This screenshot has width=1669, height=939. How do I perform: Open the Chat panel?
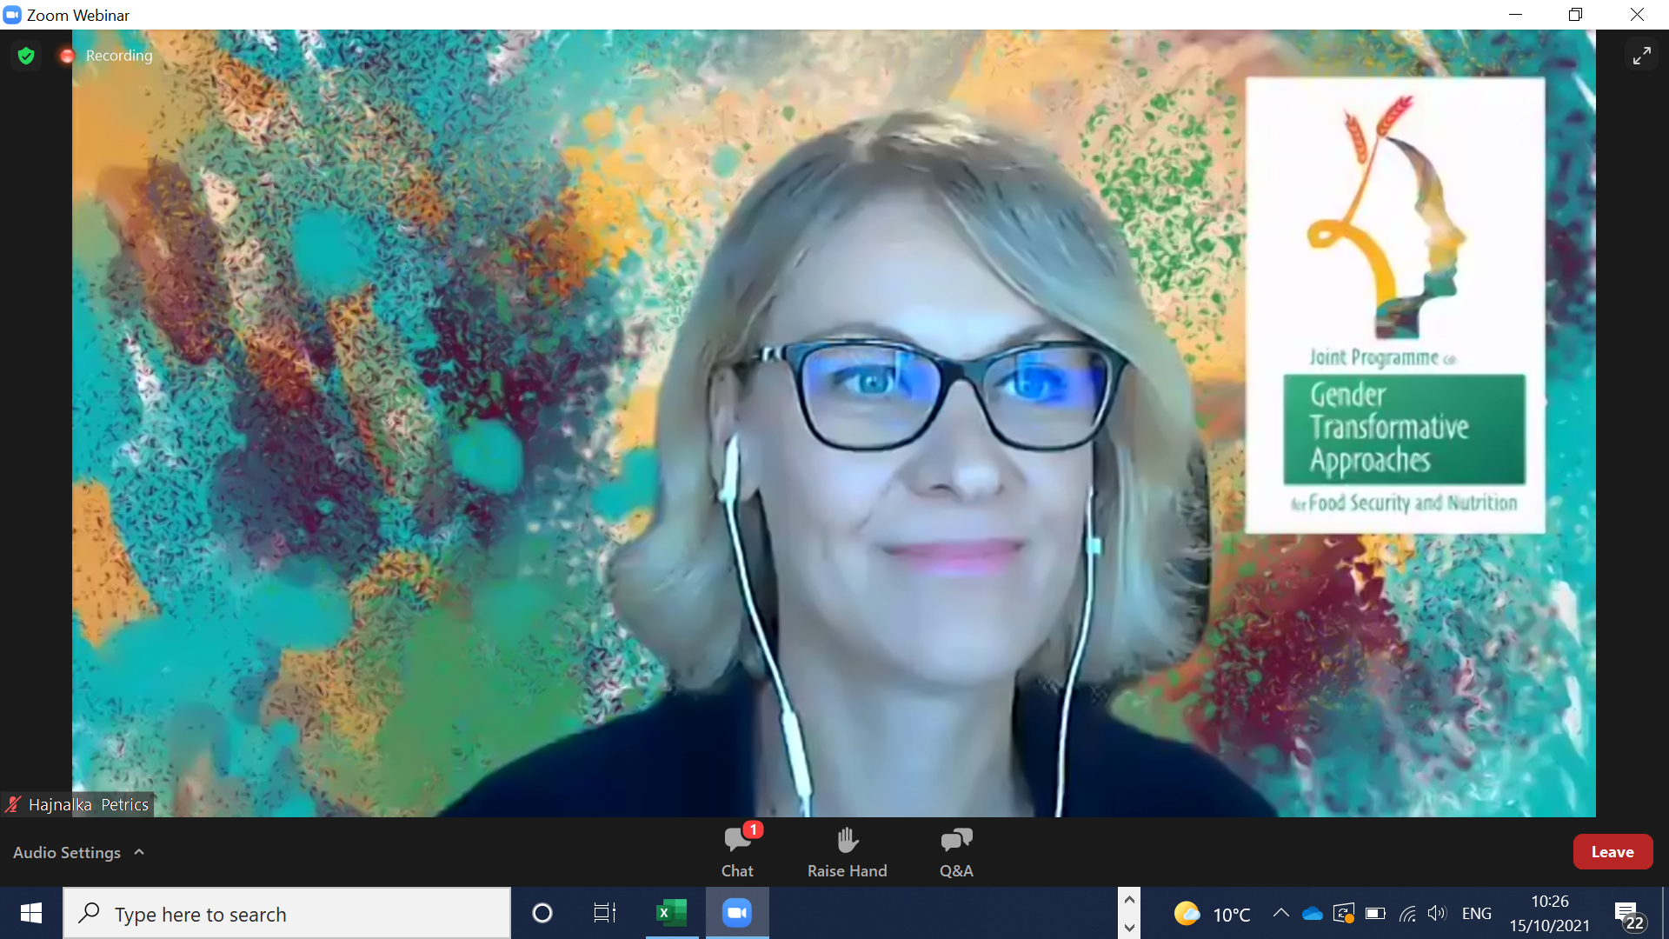[x=737, y=851]
